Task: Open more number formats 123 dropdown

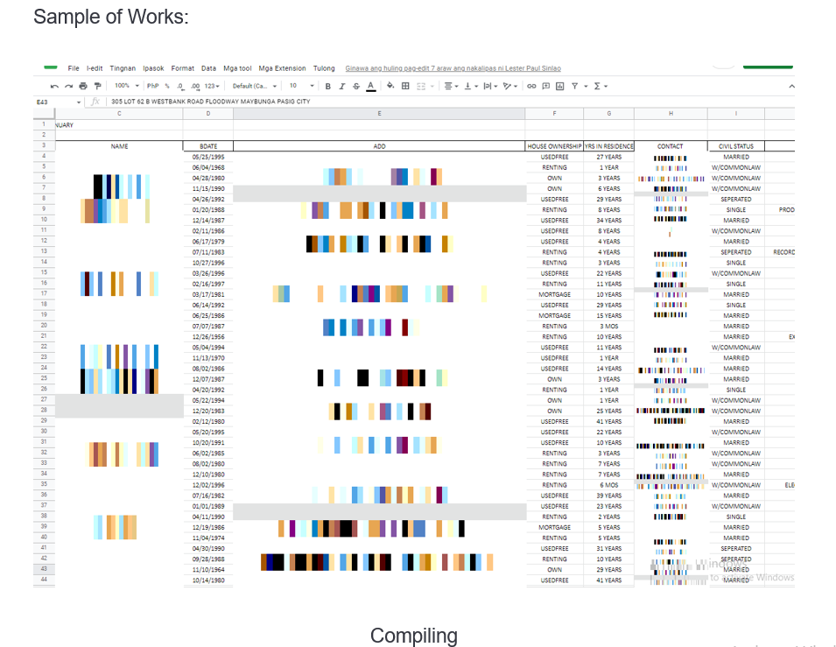Action: 212,86
